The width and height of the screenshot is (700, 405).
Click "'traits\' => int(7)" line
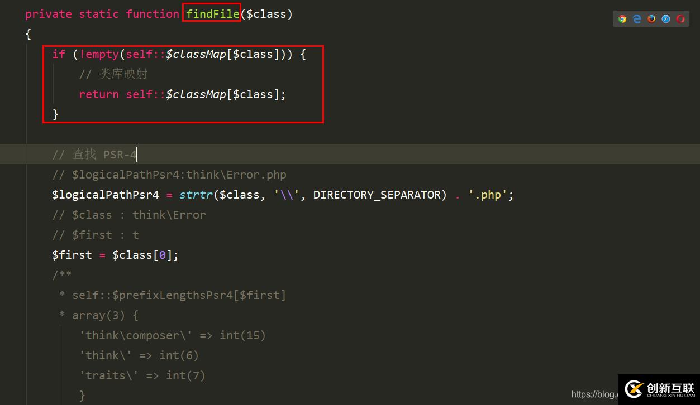142,375
